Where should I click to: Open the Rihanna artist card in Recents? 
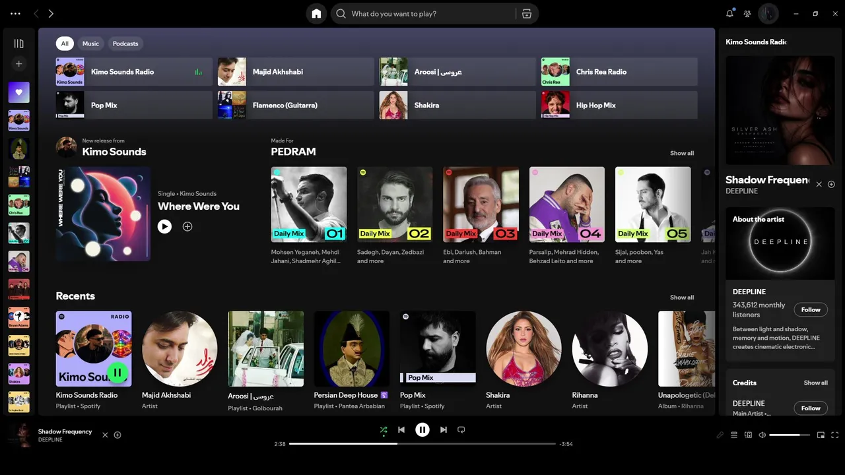tap(610, 360)
